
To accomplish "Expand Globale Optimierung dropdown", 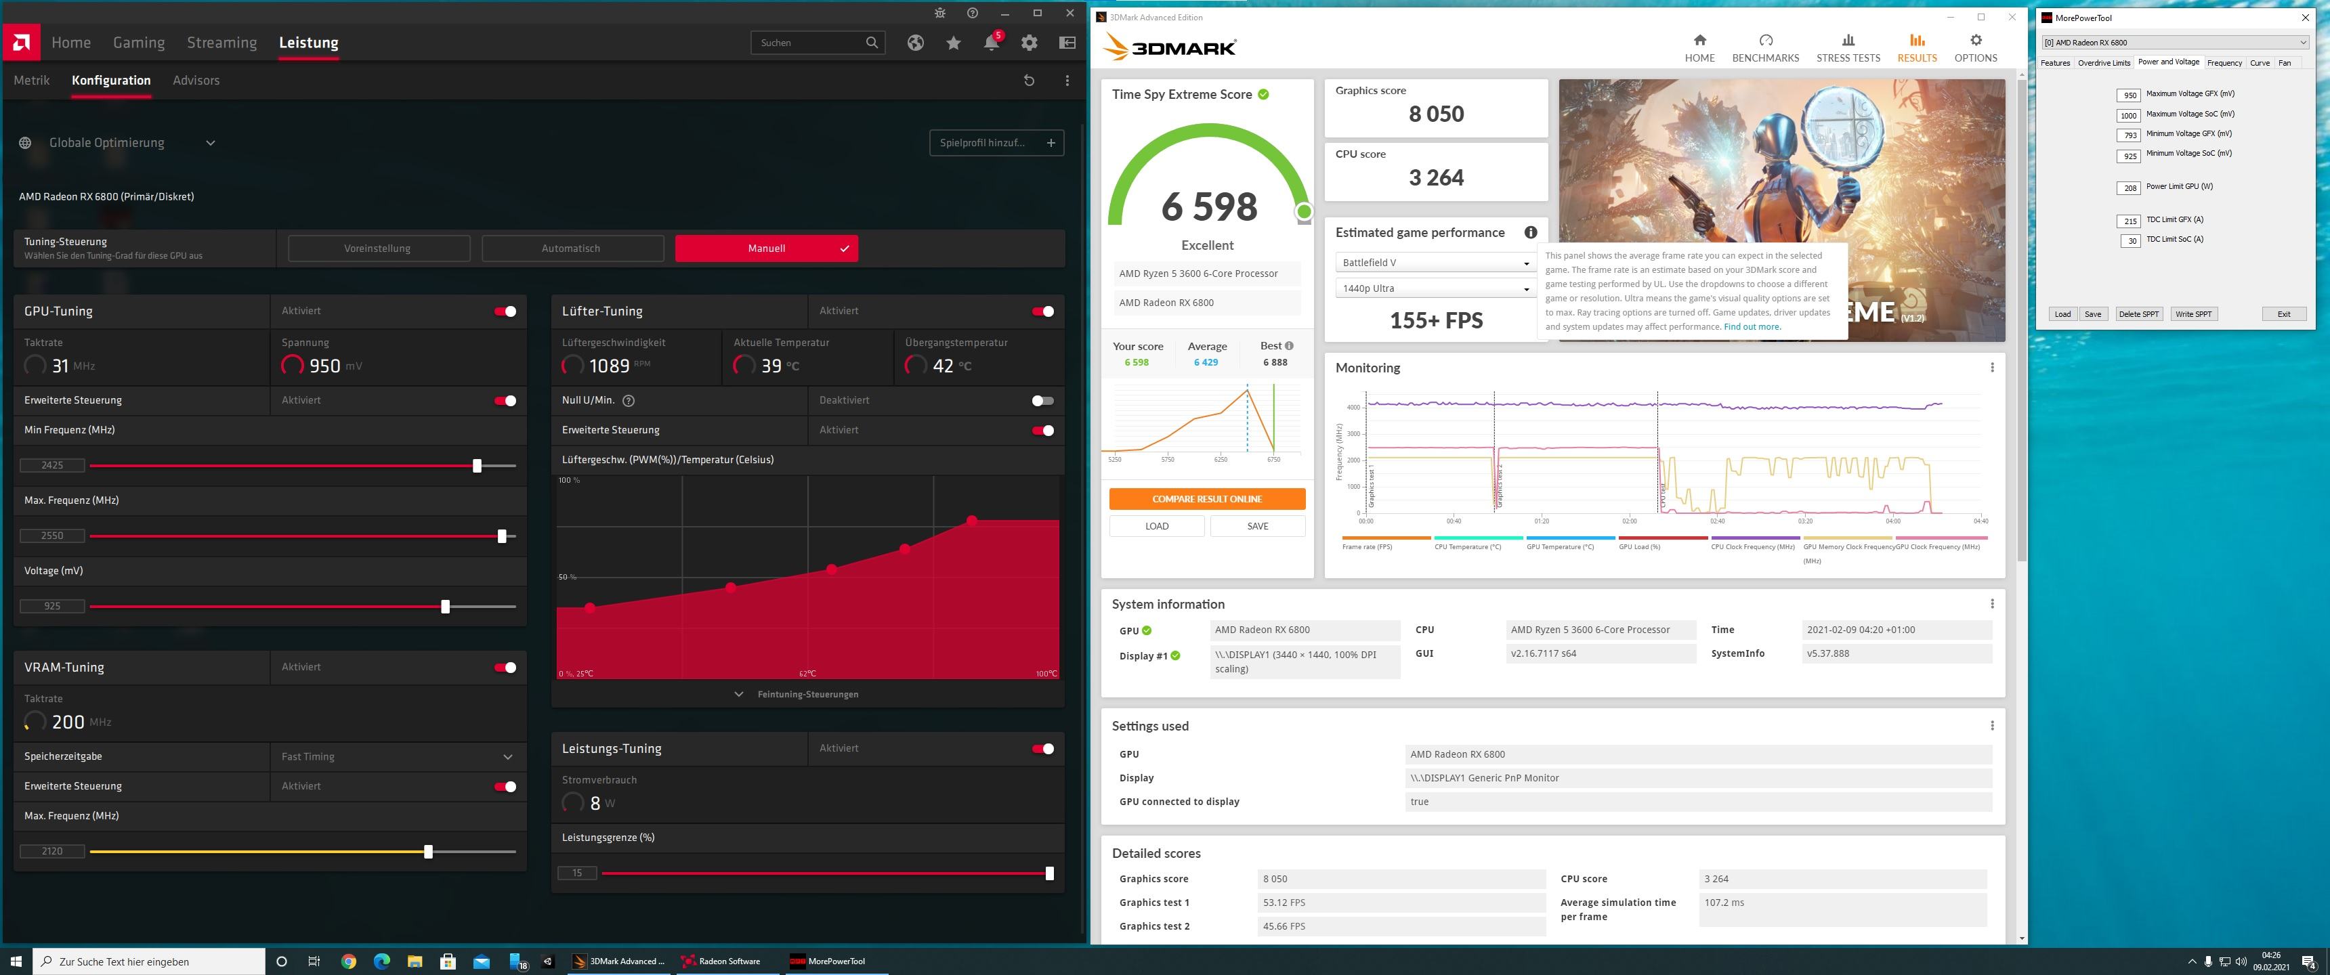I will tap(210, 143).
